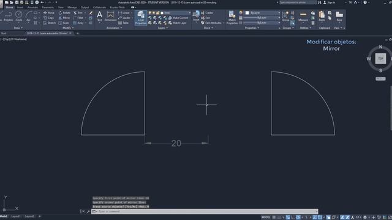
Task: Open the Start file tab
Action: pos(4,33)
